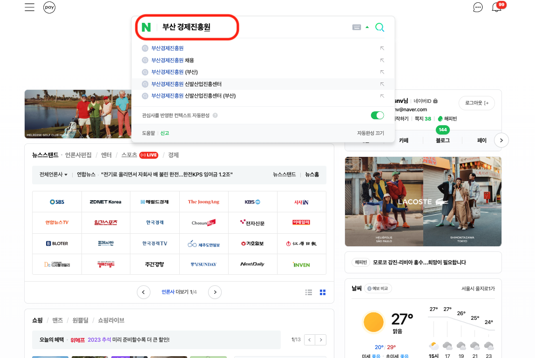Select the virtual keyboard icon in the search bar
This screenshot has height=358, width=535.
(356, 27)
